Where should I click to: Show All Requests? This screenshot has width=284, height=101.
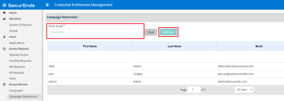tap(17, 73)
